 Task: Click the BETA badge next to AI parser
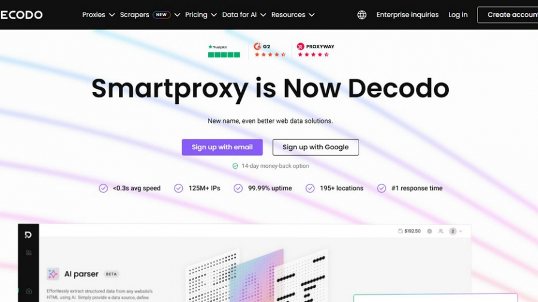(x=111, y=274)
